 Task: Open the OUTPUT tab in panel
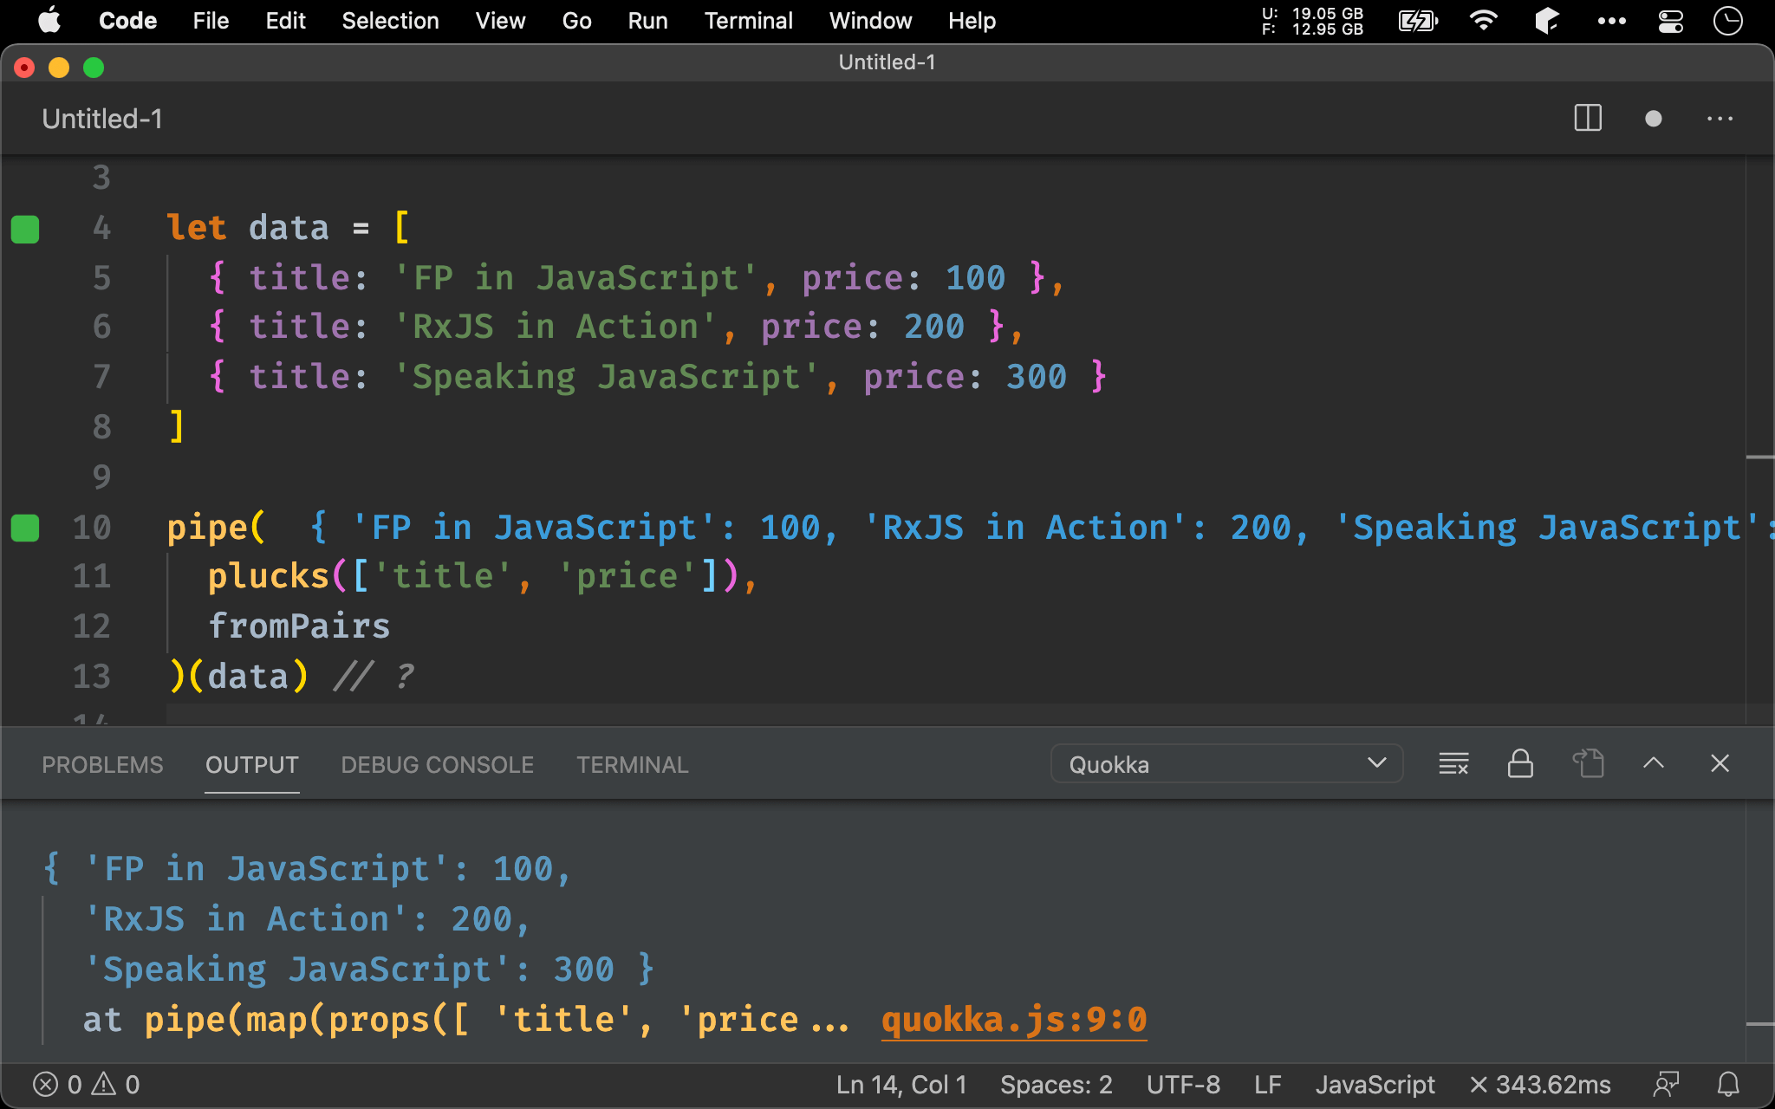click(250, 765)
